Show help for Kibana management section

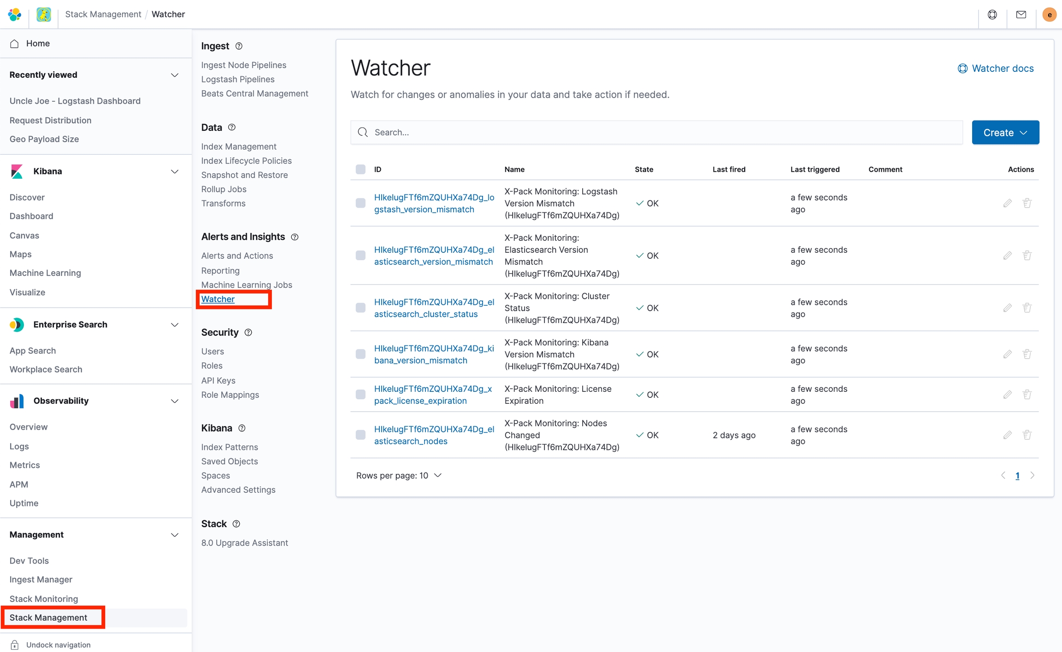[242, 428]
